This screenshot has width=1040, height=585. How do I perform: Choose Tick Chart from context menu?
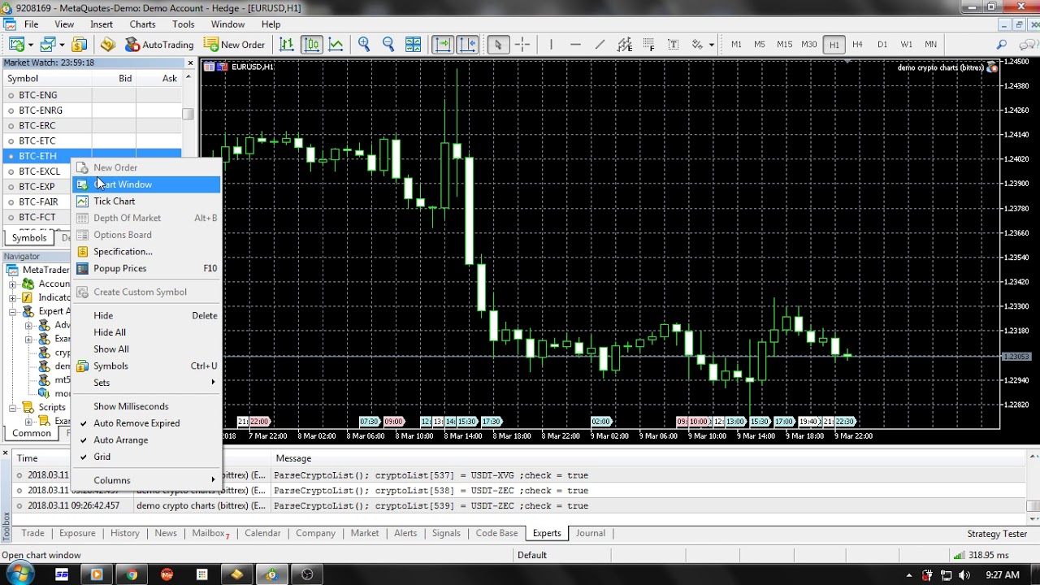point(146,201)
